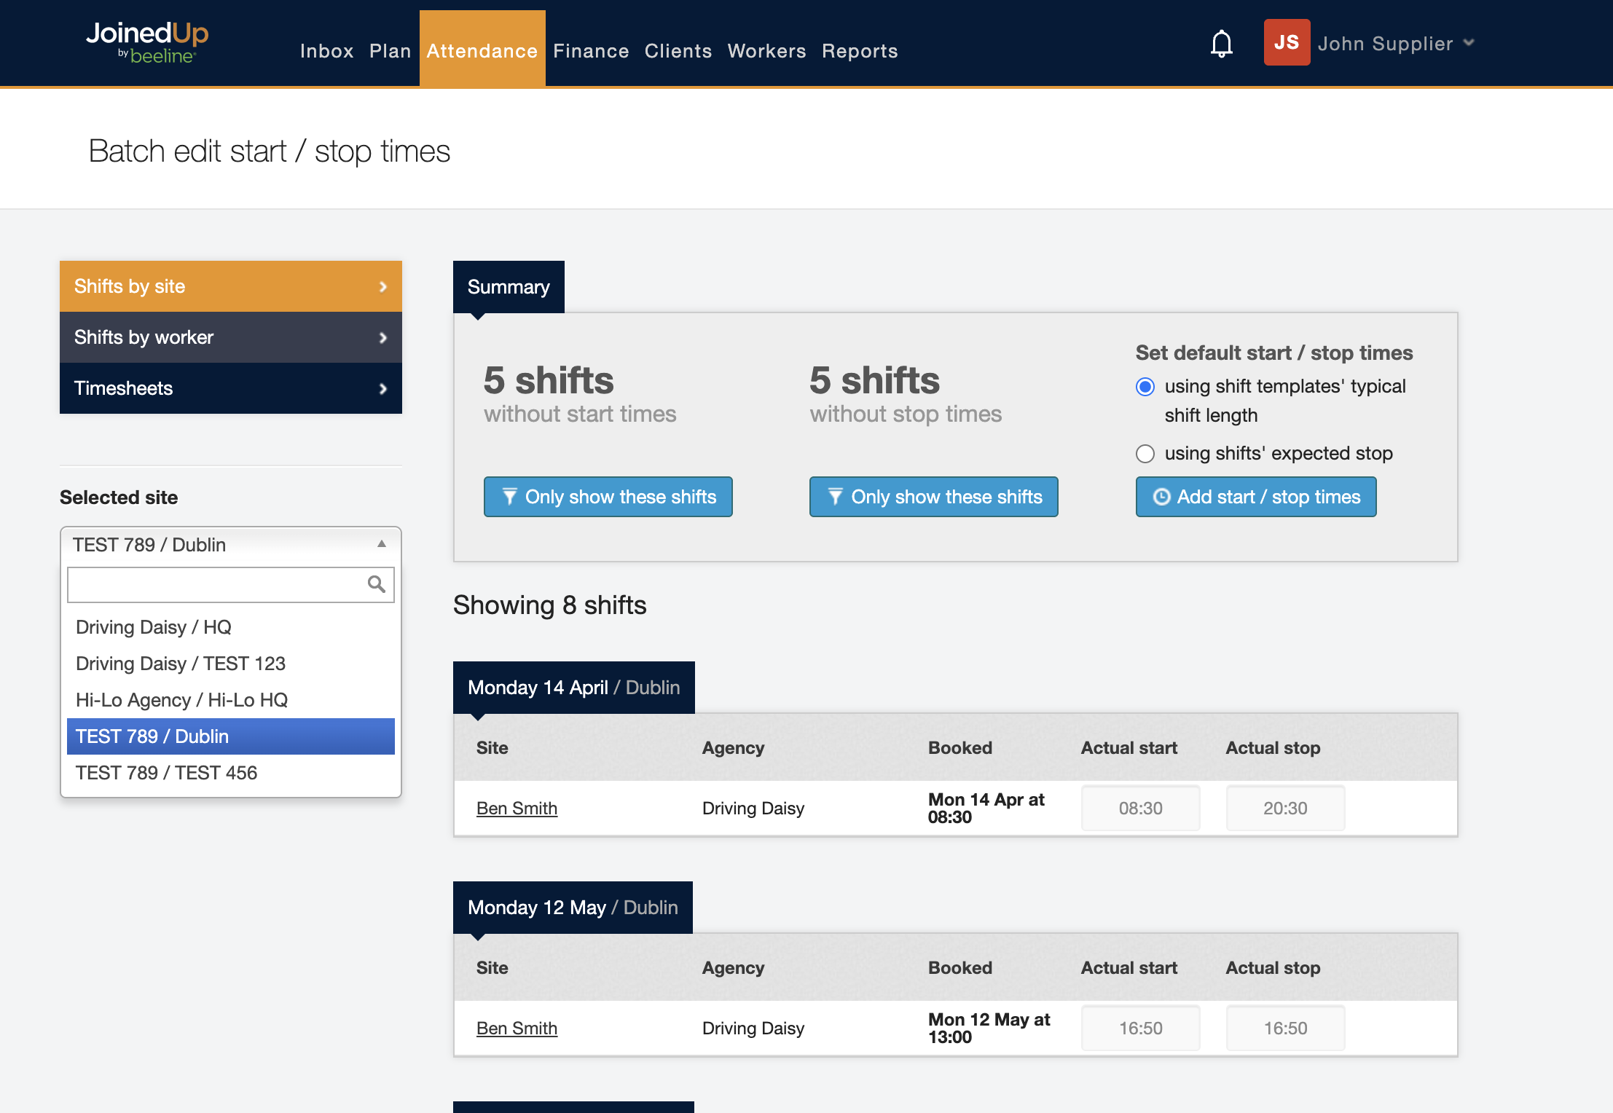The height and width of the screenshot is (1113, 1613).
Task: Click the JoinedUp by Beeline logo
Action: [x=148, y=42]
